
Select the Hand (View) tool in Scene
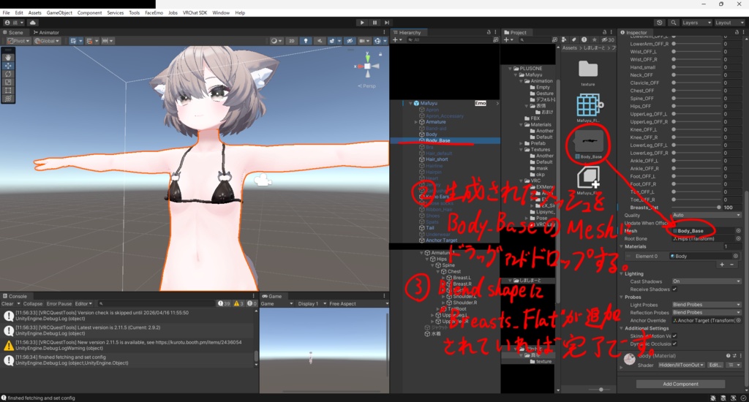[8, 57]
